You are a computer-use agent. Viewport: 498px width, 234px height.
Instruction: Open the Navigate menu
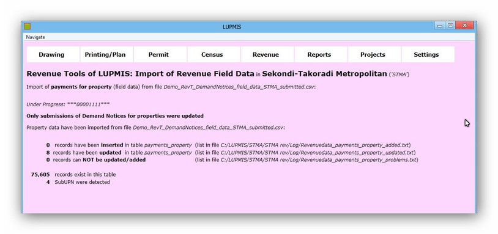click(x=35, y=37)
